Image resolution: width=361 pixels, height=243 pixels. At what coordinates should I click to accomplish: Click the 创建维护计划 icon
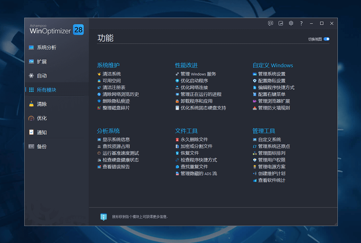255,174
